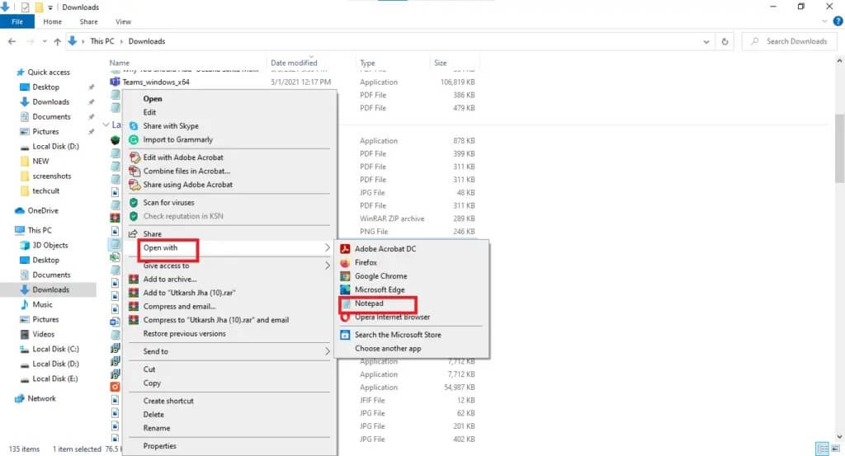This screenshot has width=845, height=456.
Task: Switch to large icons view in status bar
Action: coord(836,449)
